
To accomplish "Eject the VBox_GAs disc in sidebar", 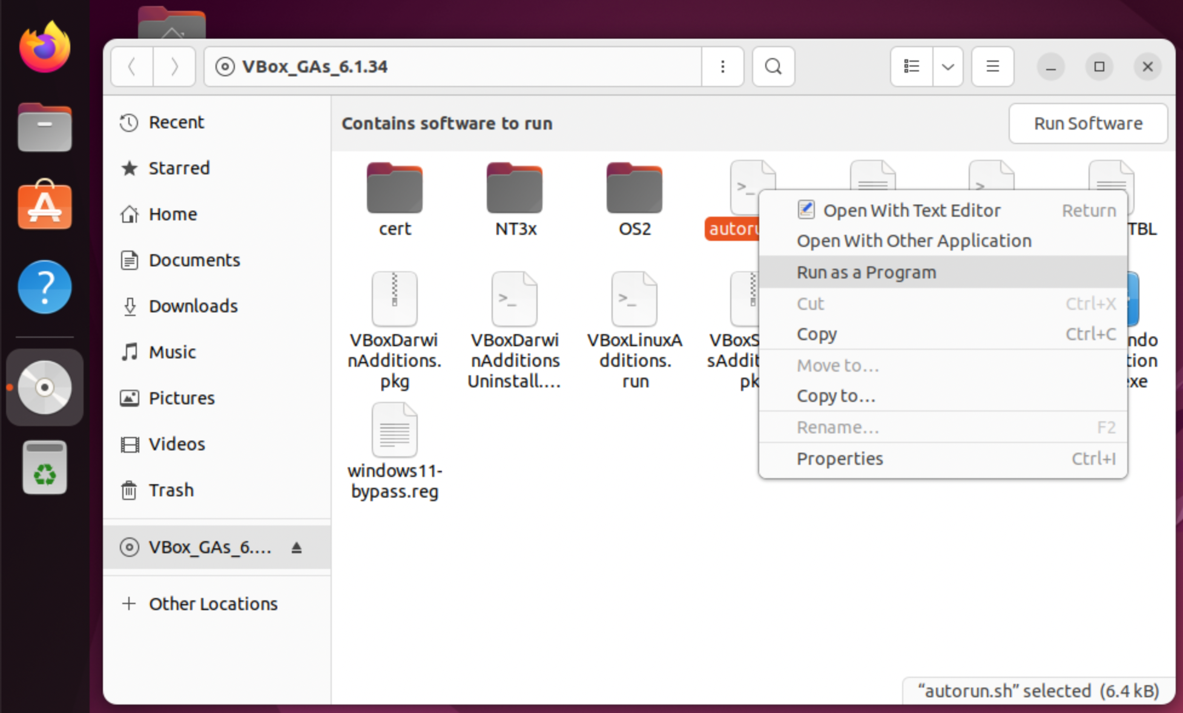I will pyautogui.click(x=296, y=548).
